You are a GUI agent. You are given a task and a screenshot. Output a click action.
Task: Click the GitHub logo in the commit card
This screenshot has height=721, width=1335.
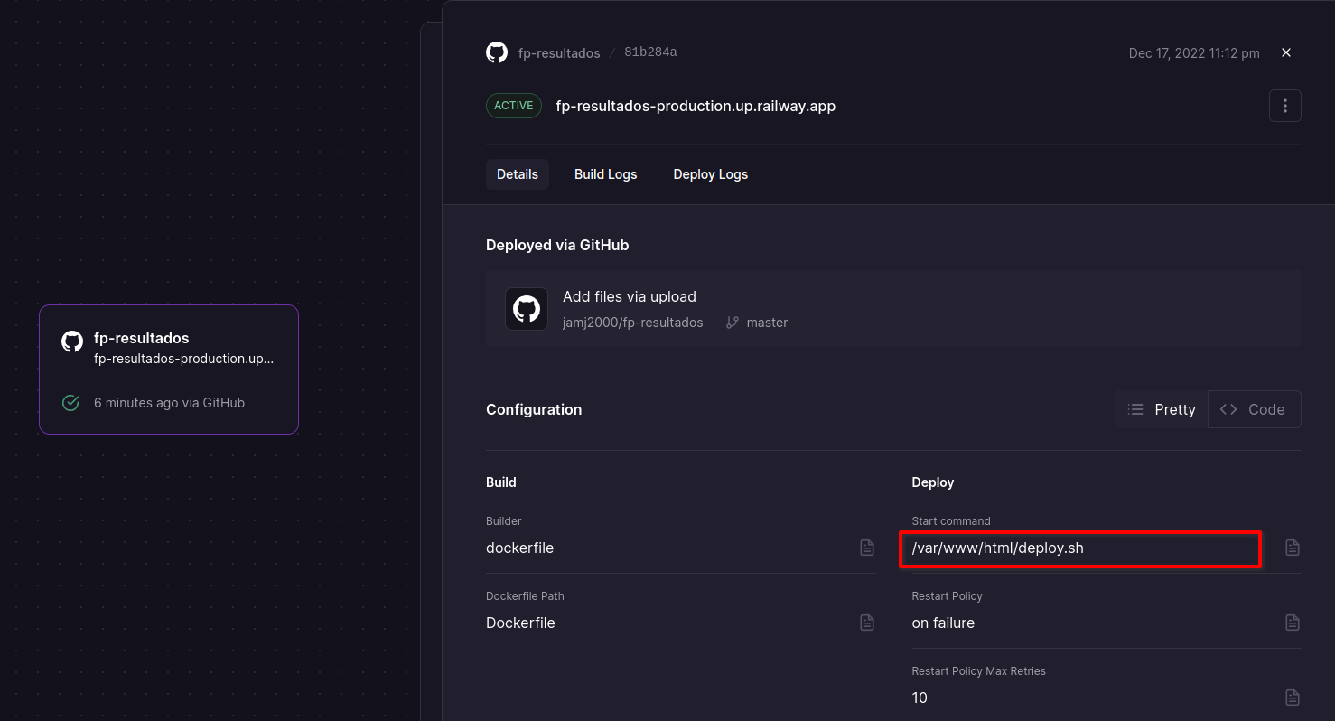(527, 309)
